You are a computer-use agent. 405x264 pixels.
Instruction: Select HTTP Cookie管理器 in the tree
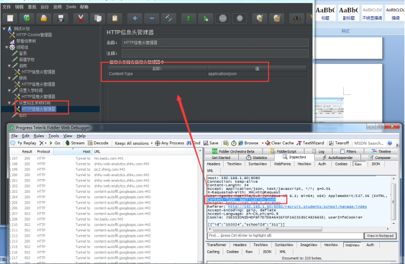34,34
